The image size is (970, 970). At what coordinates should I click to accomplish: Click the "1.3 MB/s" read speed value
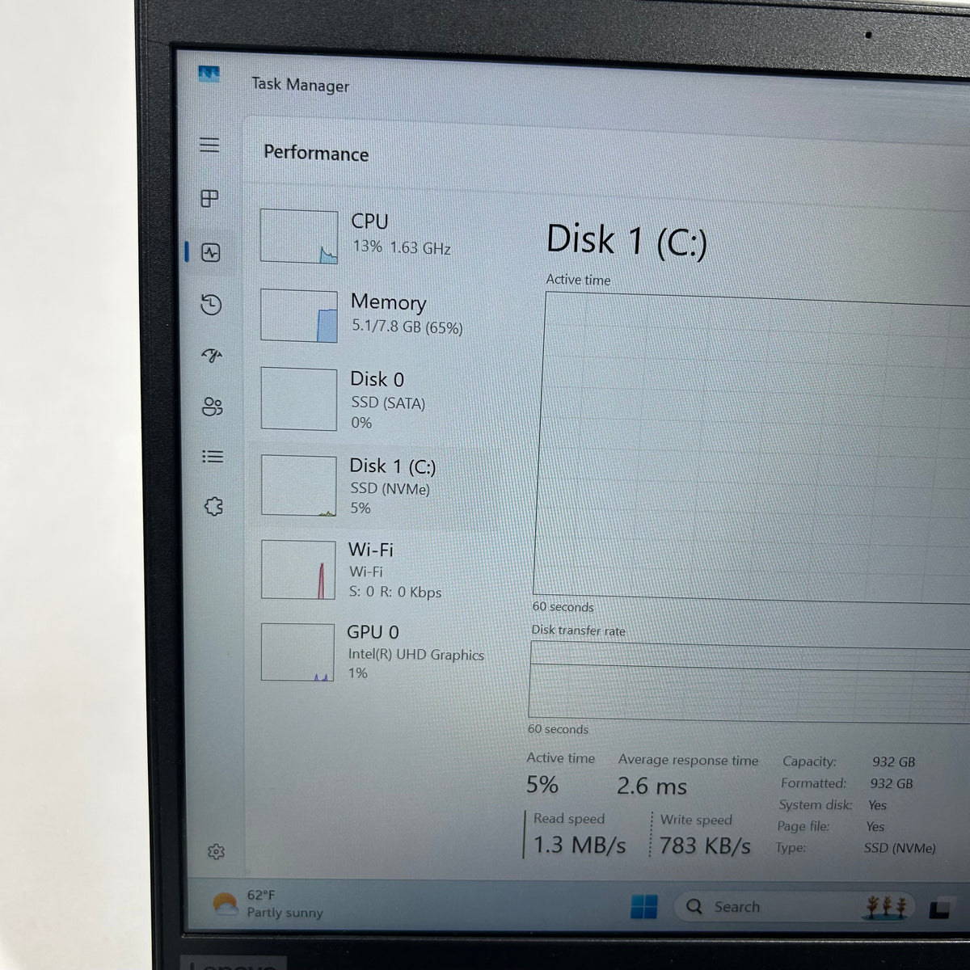click(580, 845)
